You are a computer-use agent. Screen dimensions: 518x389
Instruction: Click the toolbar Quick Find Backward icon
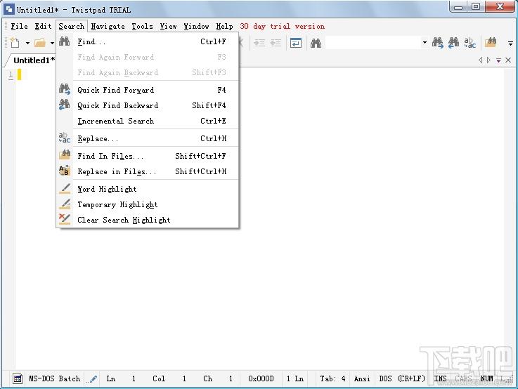pyautogui.click(x=453, y=43)
